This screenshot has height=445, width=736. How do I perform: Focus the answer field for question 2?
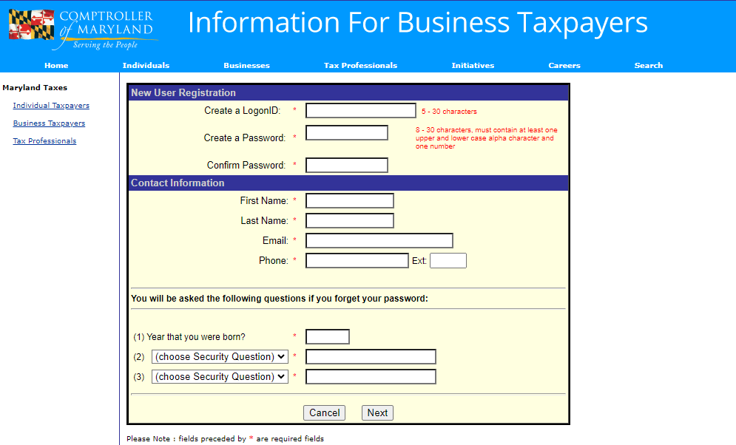pyautogui.click(x=371, y=357)
